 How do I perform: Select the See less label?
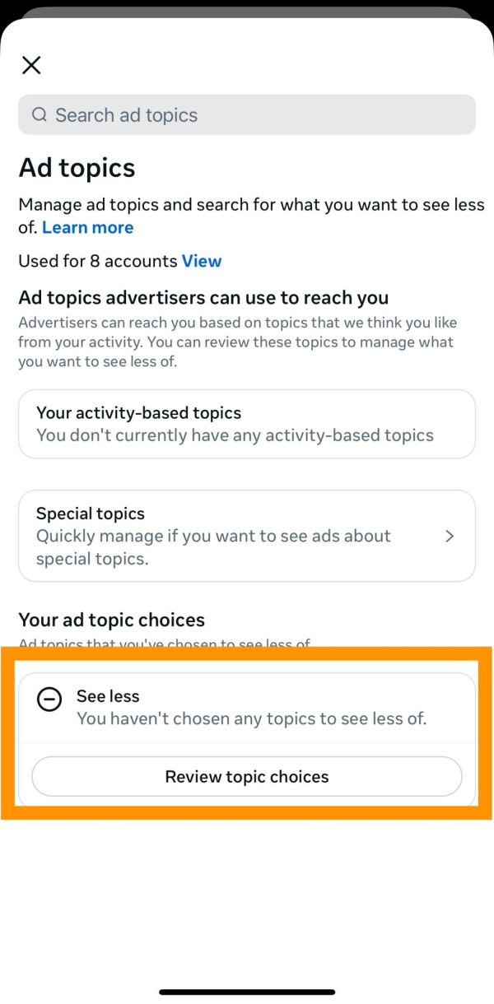coord(108,696)
